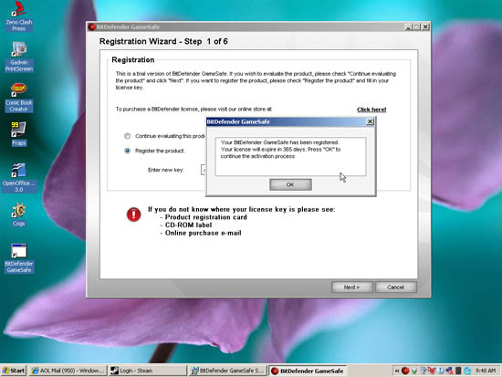This screenshot has height=377, width=502.
Task: Follow the 'Click here!' online store link
Action: tap(371, 110)
